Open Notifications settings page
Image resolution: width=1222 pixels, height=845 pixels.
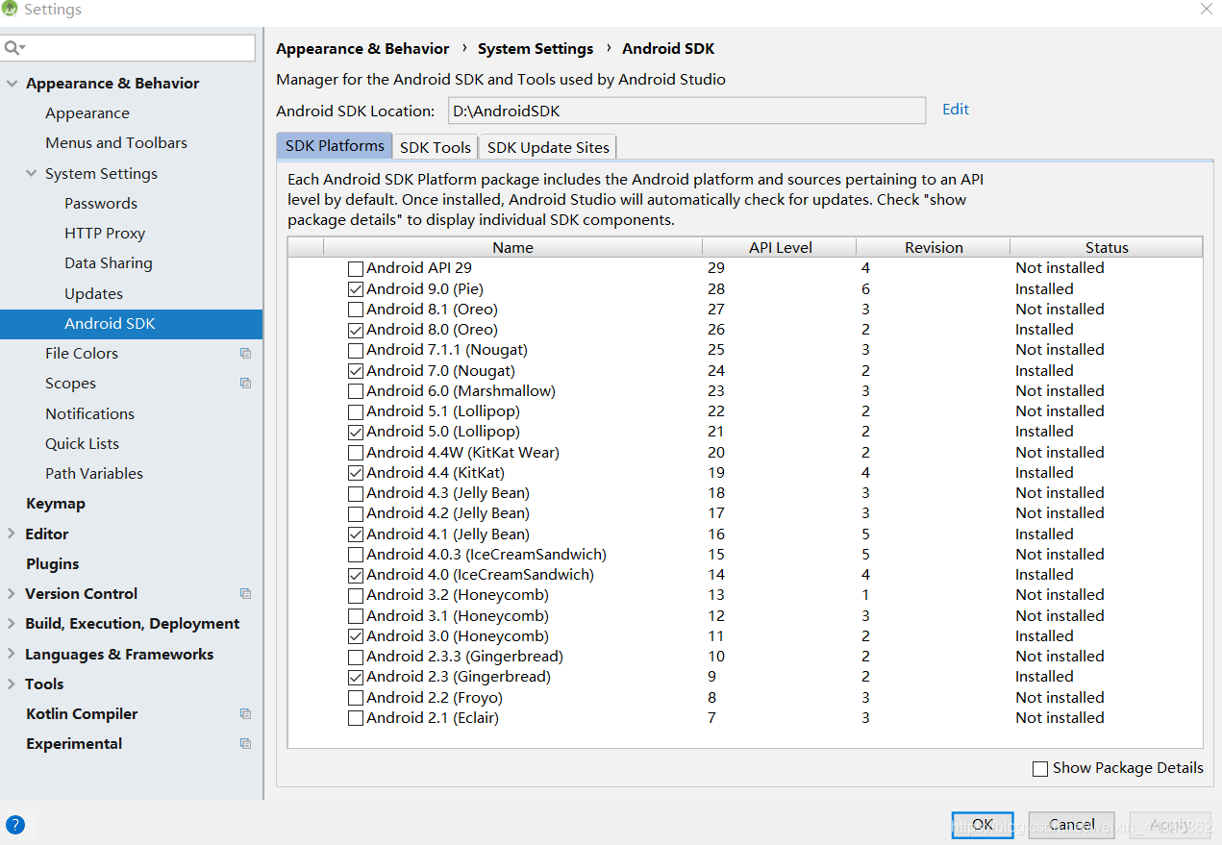click(x=89, y=414)
